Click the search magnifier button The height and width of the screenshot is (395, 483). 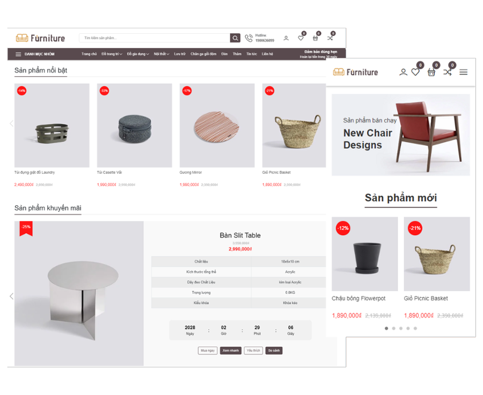pyautogui.click(x=235, y=38)
